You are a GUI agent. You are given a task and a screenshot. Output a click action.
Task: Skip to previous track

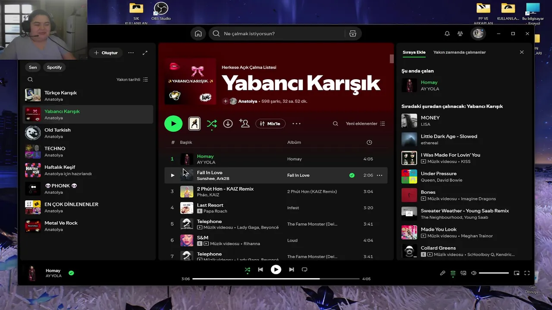260,270
